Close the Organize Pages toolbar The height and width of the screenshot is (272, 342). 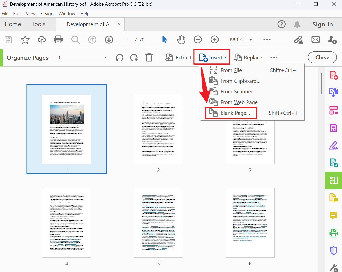point(322,58)
